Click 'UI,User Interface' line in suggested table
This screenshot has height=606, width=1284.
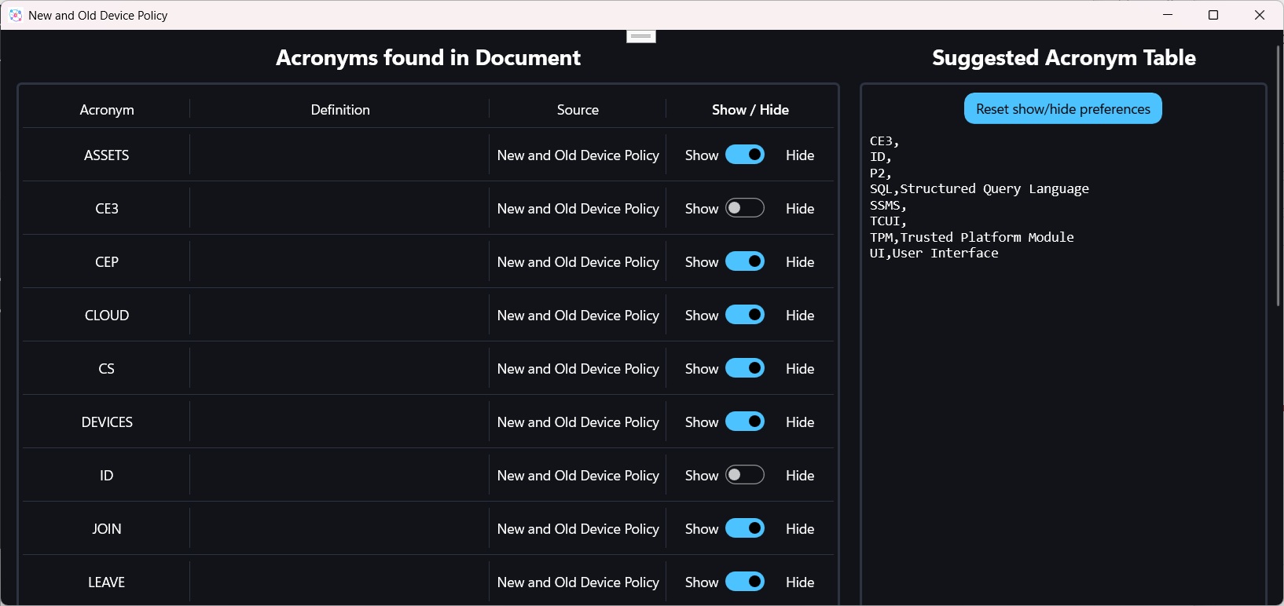pos(934,254)
